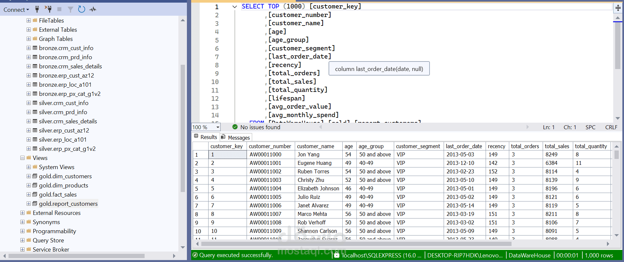
Task: Select the Service Broker folder
Action: [x=51, y=249]
